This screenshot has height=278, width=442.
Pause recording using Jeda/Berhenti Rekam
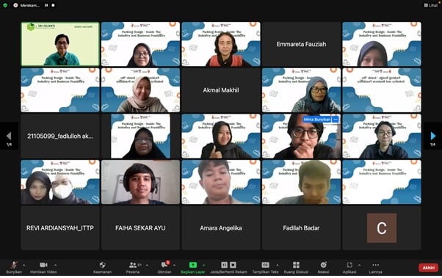click(225, 265)
